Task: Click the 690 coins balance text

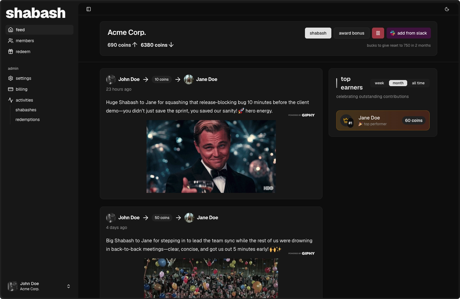Action: pyautogui.click(x=119, y=45)
